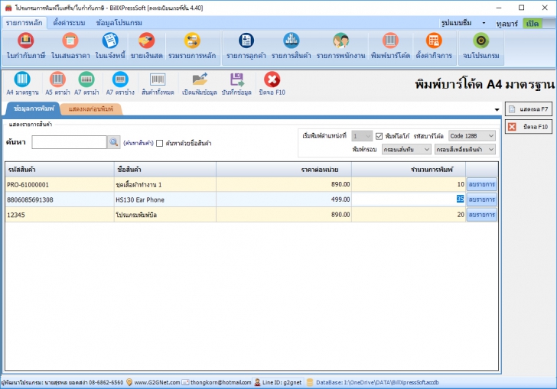The height and width of the screenshot is (389, 557).
Task: Click ลบรายการ for HS130 Ear Phone row
Action: [x=481, y=199]
